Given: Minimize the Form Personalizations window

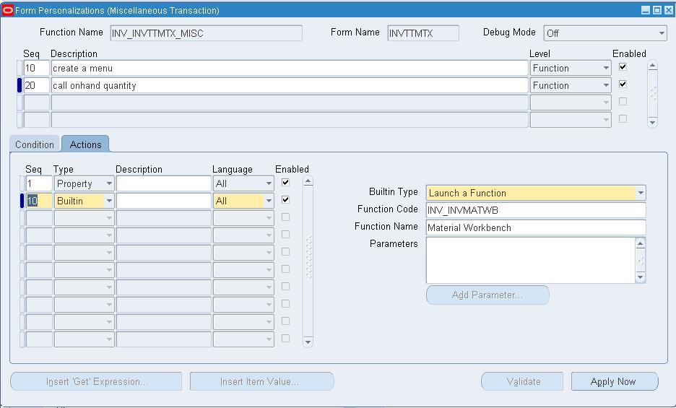Looking at the screenshot, I should pos(646,10).
